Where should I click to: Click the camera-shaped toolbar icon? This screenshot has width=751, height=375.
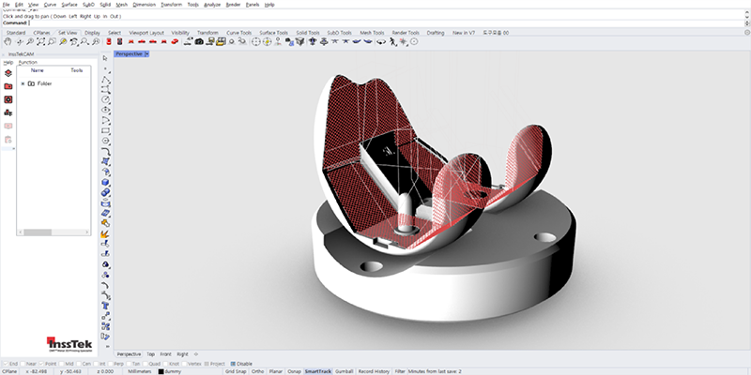pyautogui.click(x=199, y=41)
